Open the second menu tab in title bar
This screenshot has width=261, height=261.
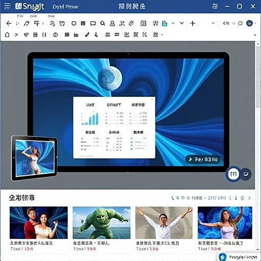pos(65,7)
